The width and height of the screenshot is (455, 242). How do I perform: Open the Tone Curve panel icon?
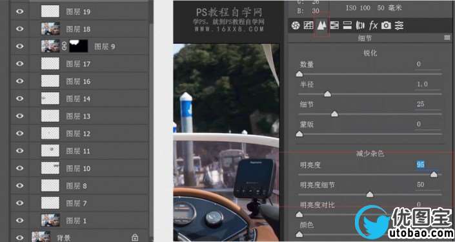(x=308, y=26)
